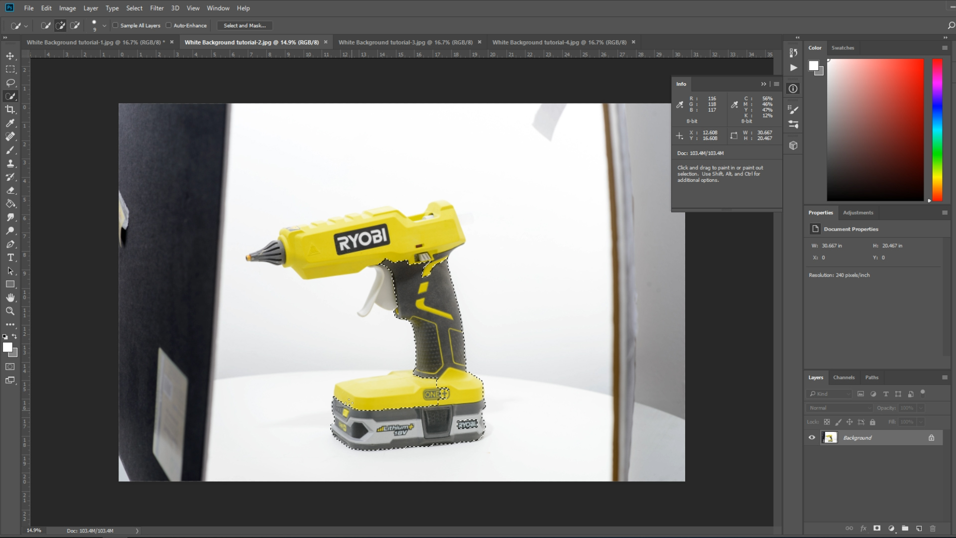Screen dimensions: 956x538
Task: Collapse the Info panel with chevrons
Action: pos(764,84)
